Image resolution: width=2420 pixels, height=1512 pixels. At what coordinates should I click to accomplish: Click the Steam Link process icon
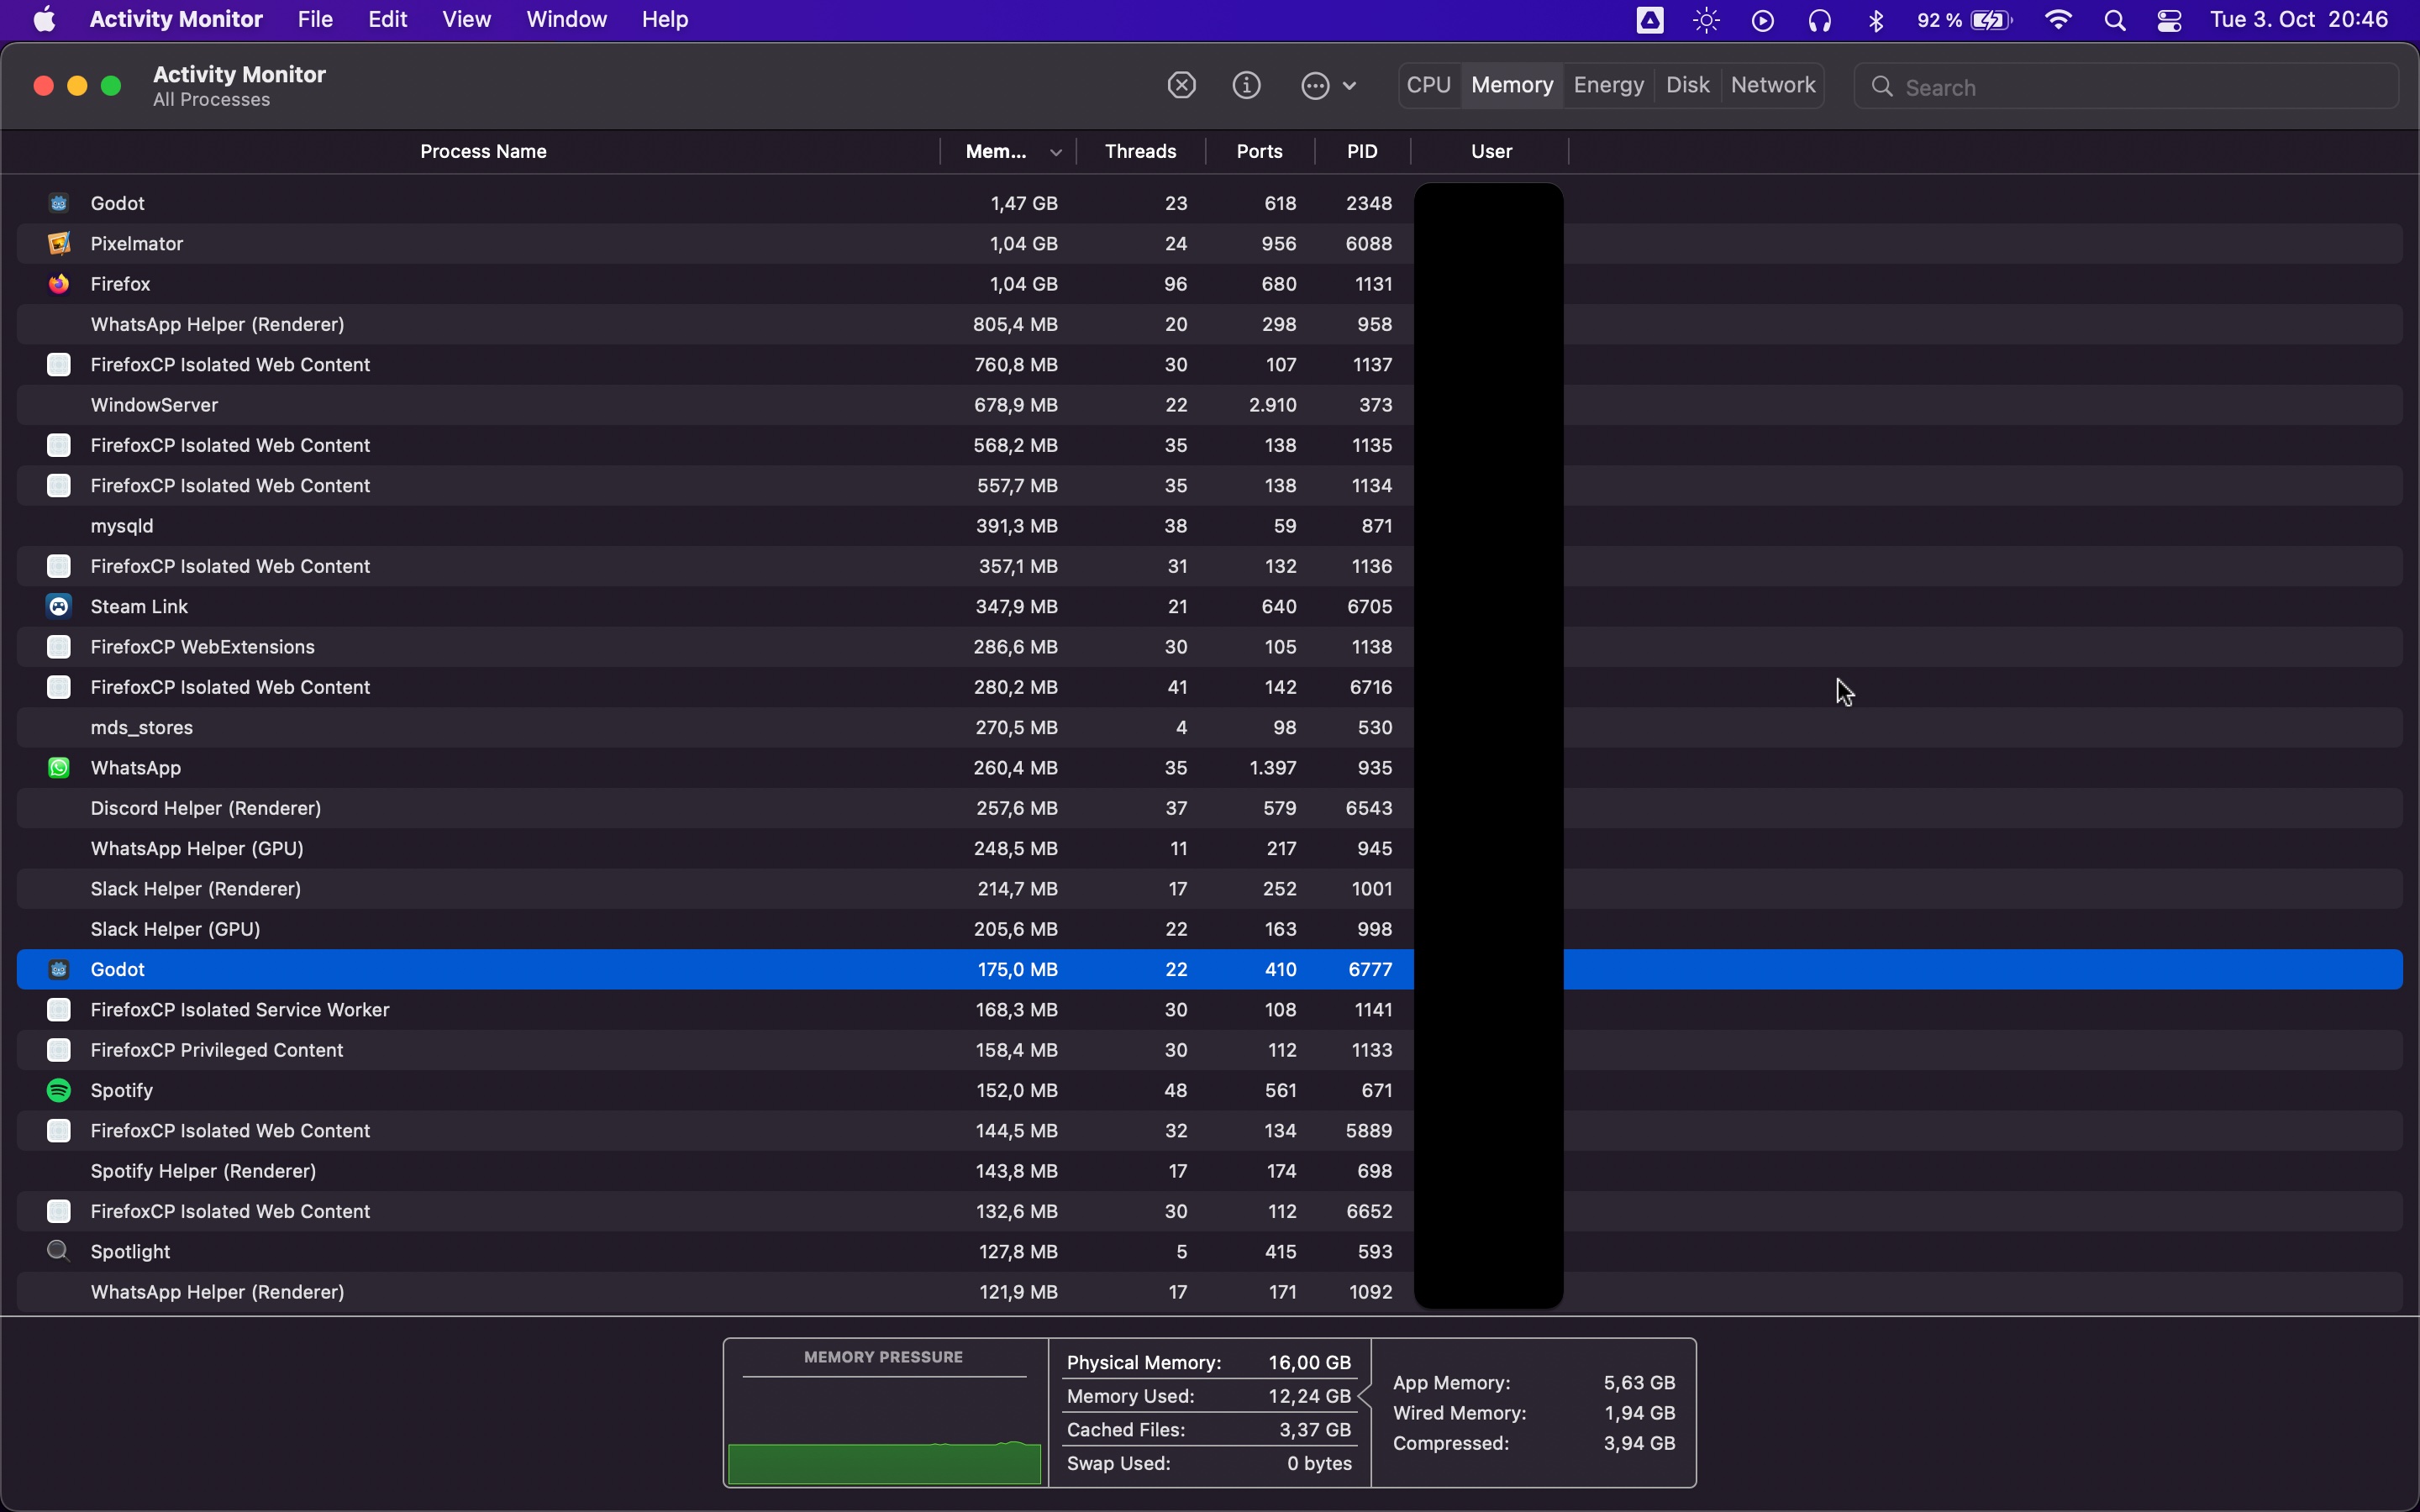(59, 606)
